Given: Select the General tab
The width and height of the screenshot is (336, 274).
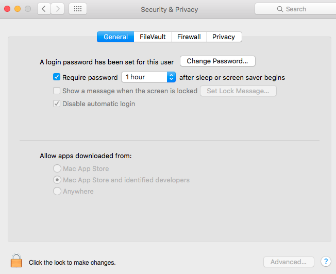Looking at the screenshot, I should tap(115, 37).
